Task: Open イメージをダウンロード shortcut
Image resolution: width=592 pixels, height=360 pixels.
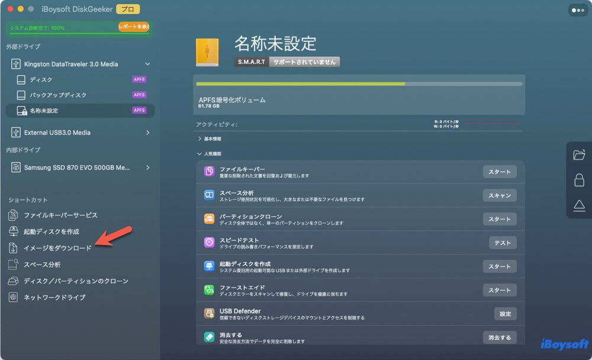Action: point(57,248)
